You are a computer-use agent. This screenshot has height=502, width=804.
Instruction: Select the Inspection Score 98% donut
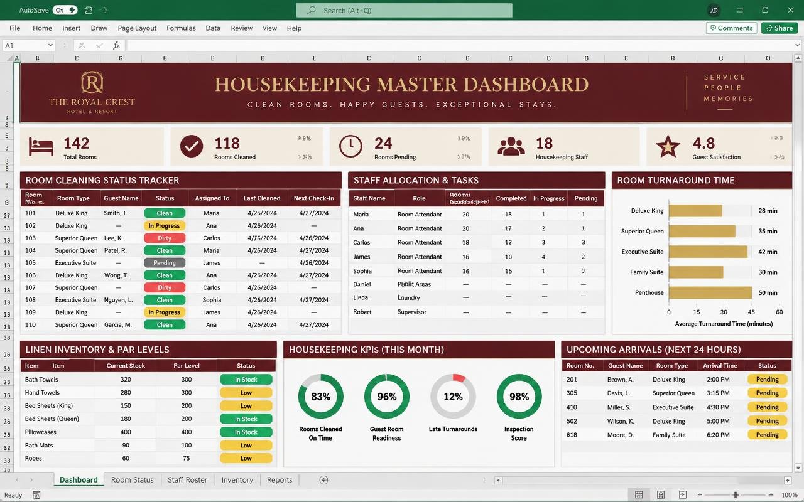click(x=519, y=397)
